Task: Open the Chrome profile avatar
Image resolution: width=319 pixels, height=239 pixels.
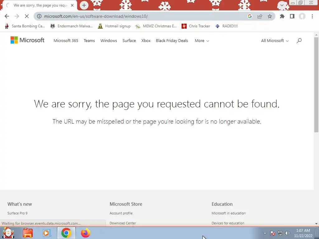Action: pos(302,16)
